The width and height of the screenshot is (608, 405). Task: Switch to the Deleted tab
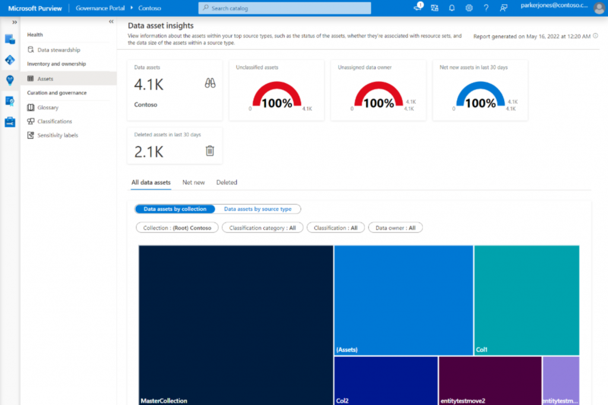click(226, 182)
